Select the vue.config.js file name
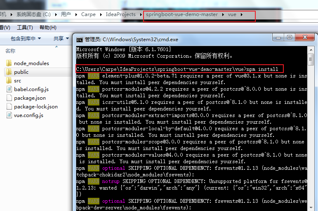The height and width of the screenshot is (211, 318). [28, 115]
